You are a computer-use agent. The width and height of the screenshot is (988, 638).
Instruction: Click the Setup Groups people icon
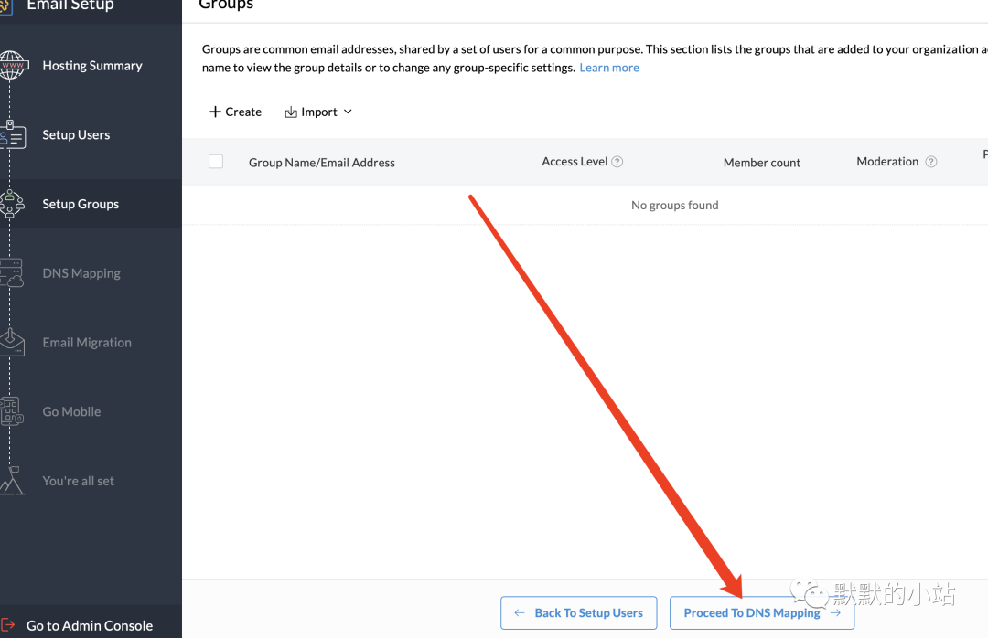click(11, 204)
